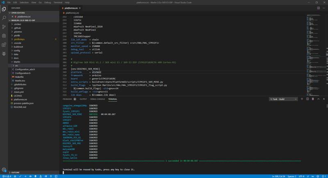Expand the OUTLINE section
328x178 pixels.
point(15,172)
